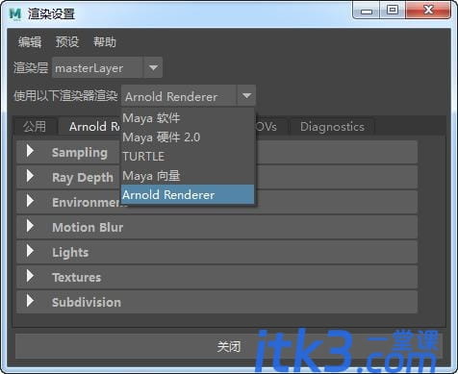Switch to the 公用 tab

(x=35, y=127)
